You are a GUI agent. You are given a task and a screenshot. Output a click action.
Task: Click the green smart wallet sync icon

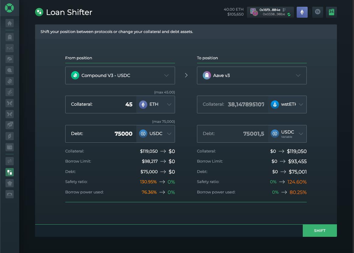pos(289,14)
